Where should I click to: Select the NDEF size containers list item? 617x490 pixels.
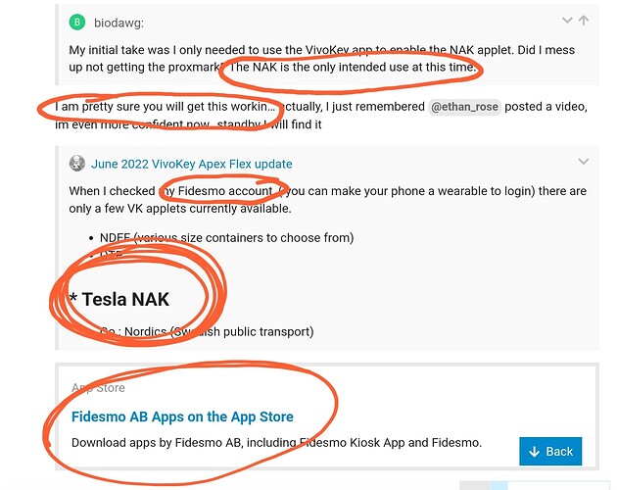(226, 238)
